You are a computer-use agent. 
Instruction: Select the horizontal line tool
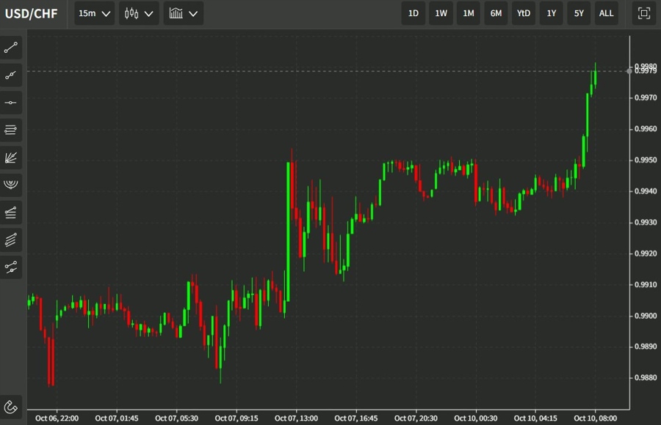(11, 103)
